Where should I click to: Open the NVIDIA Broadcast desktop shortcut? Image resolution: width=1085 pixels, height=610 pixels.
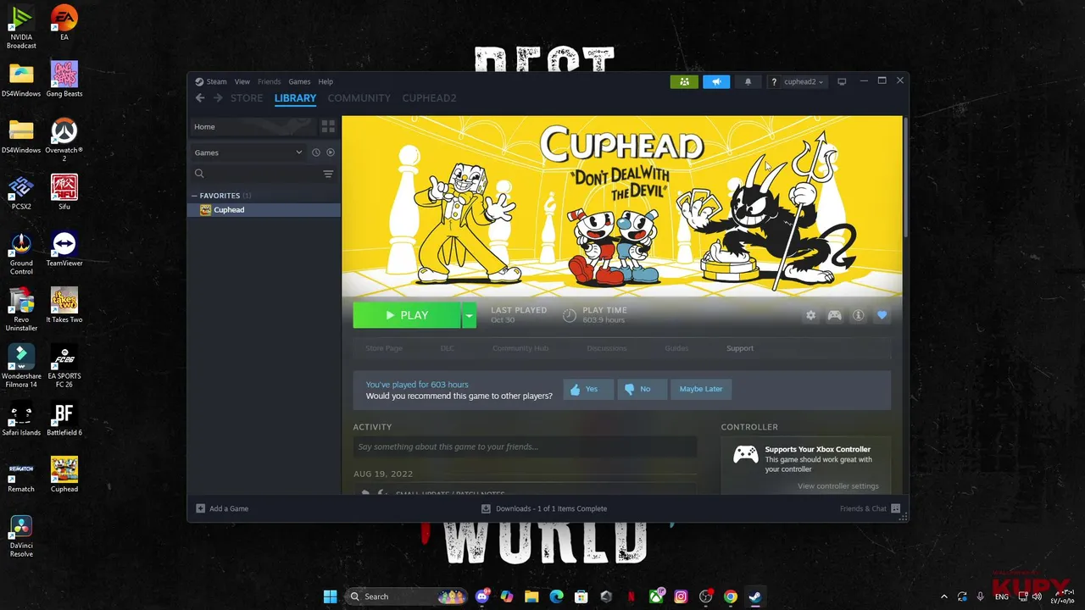point(21,27)
